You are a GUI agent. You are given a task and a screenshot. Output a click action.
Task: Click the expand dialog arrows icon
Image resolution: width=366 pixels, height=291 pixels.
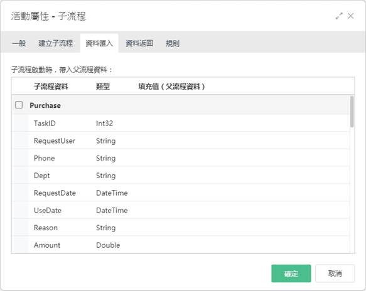339,16
